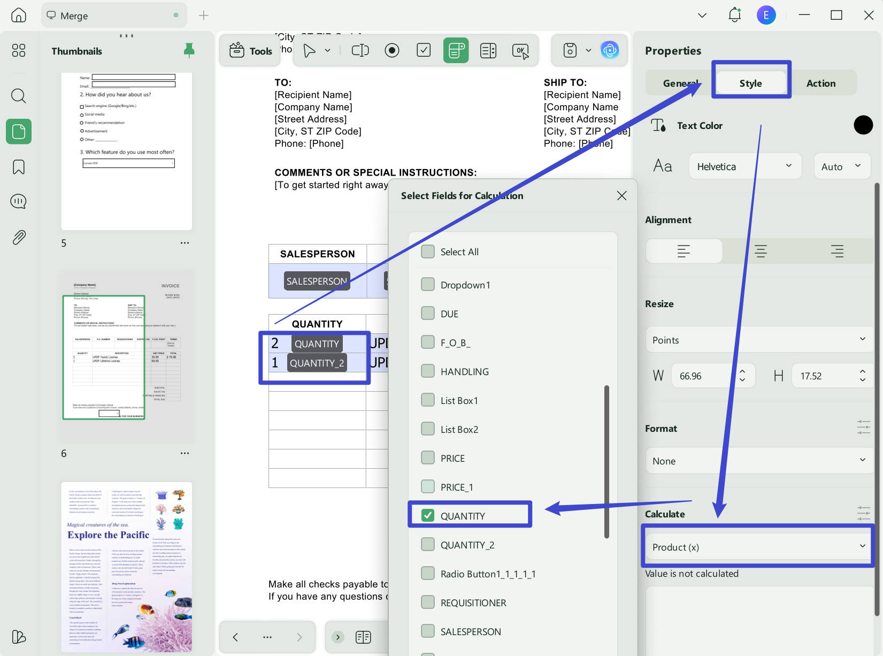This screenshot has height=656, width=883.
Task: Open the Comments panel icon
Action: pos(19,202)
